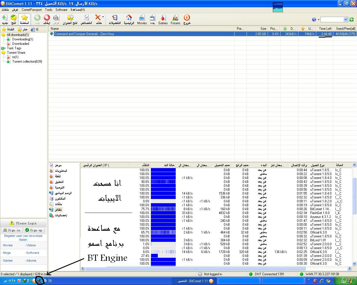Open the Videos link in sidebar

point(31,245)
